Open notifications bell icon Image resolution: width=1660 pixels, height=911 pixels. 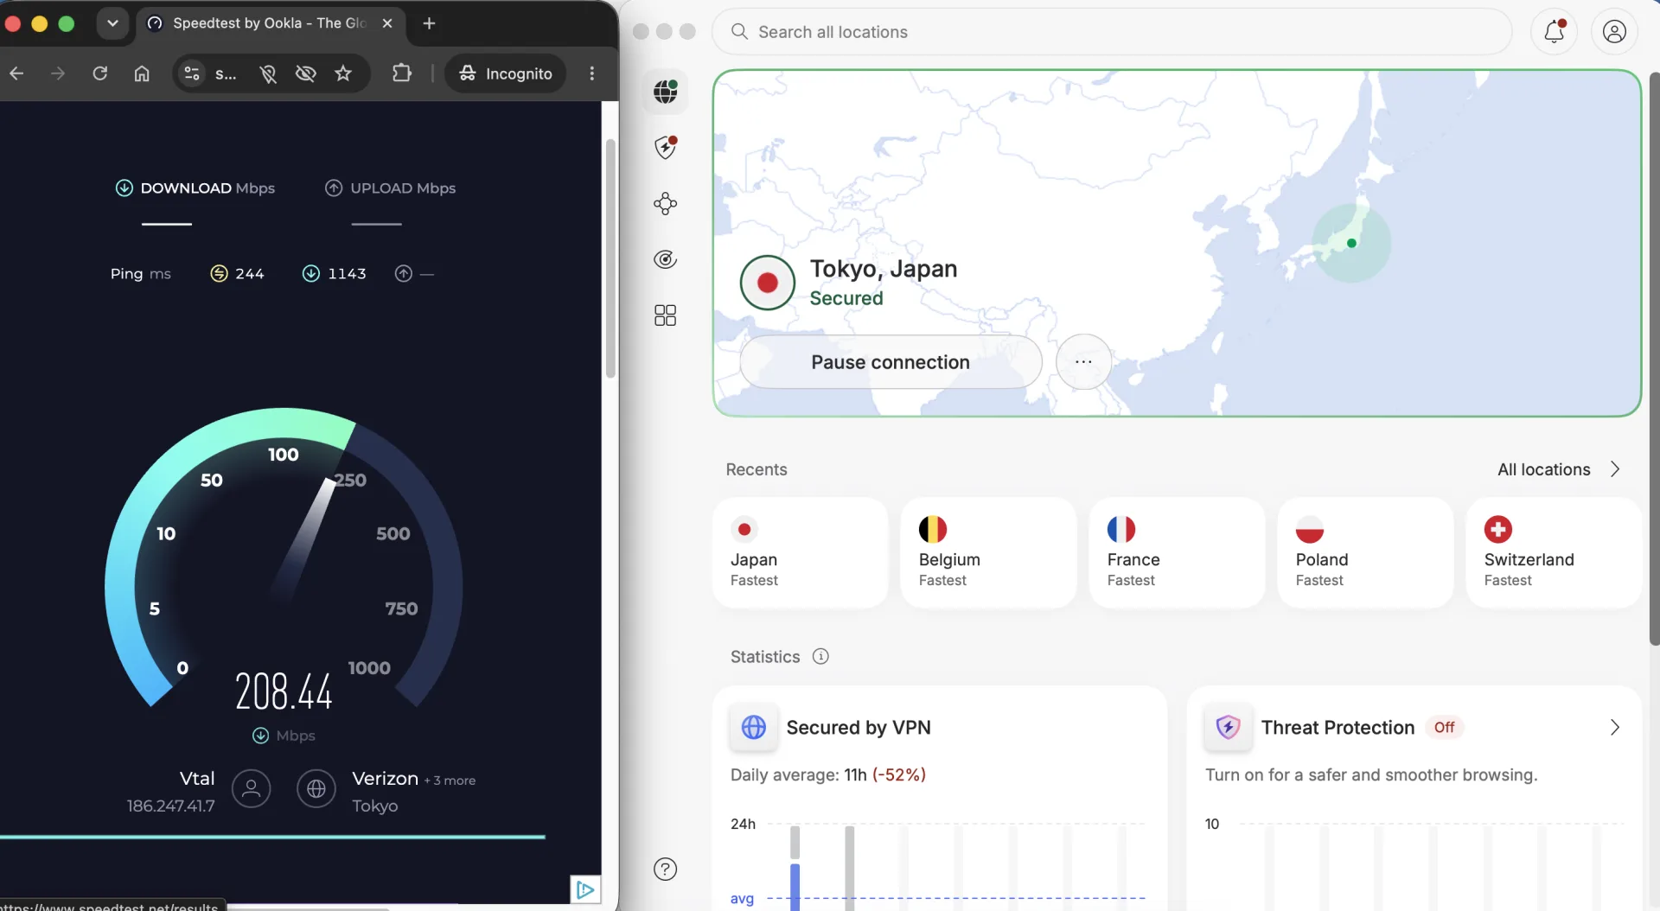[1554, 31]
